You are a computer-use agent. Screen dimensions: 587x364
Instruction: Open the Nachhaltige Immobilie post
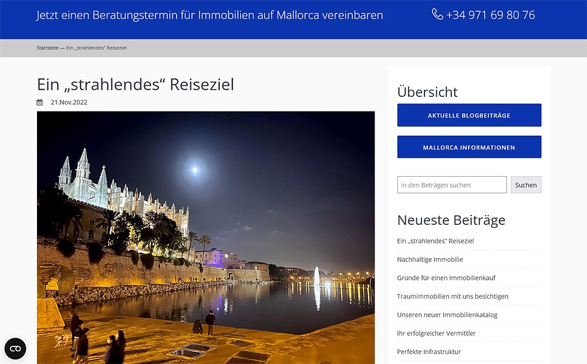coord(430,259)
